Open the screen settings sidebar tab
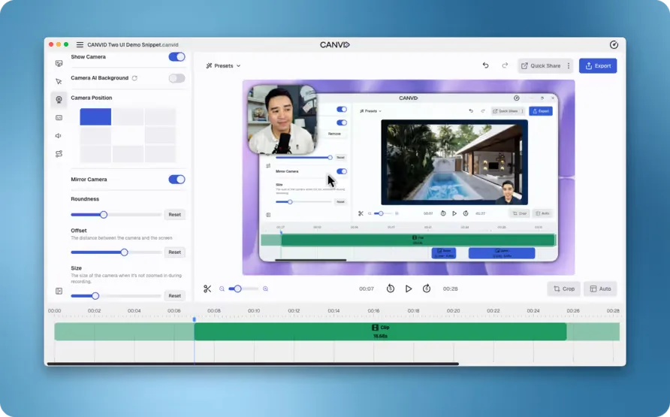Viewport: 670px width, 417px height. tap(59, 64)
